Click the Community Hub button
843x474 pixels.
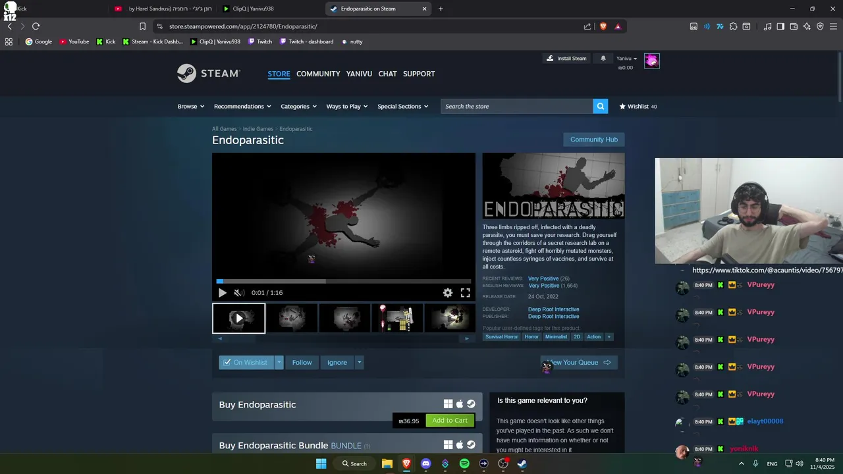click(x=594, y=140)
